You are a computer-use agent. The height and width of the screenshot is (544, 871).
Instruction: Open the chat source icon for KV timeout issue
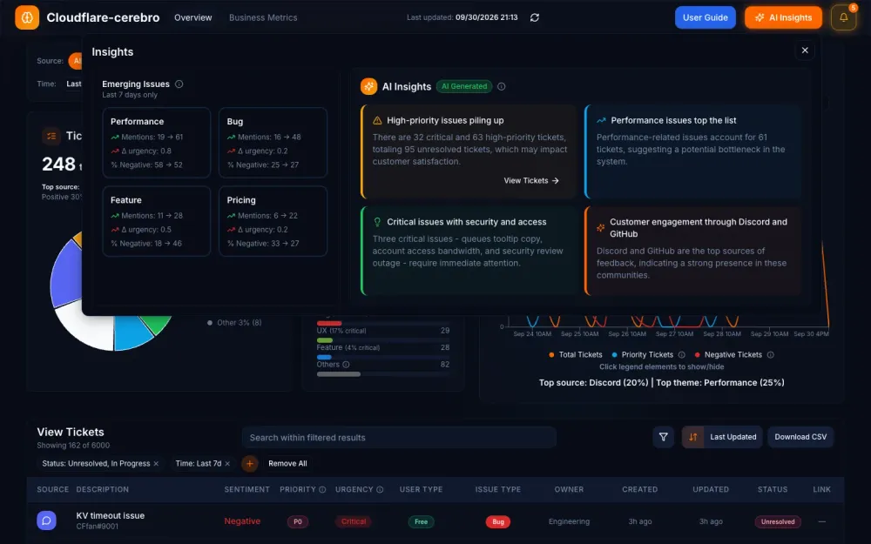47,520
